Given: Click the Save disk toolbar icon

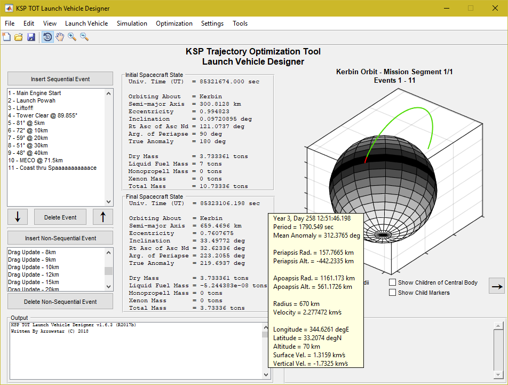Looking at the screenshot, I should (31, 37).
